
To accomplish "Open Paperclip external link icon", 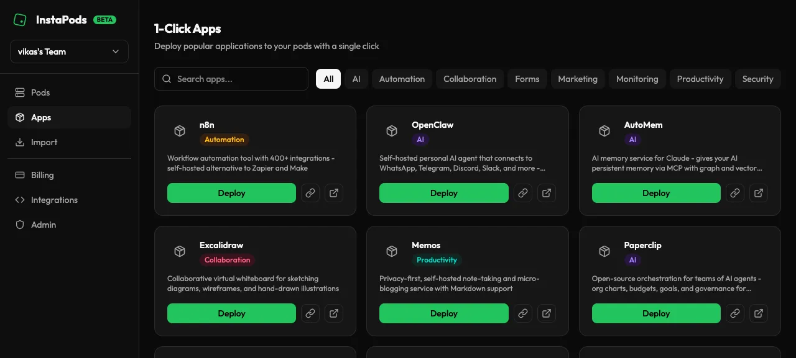I will [x=759, y=313].
